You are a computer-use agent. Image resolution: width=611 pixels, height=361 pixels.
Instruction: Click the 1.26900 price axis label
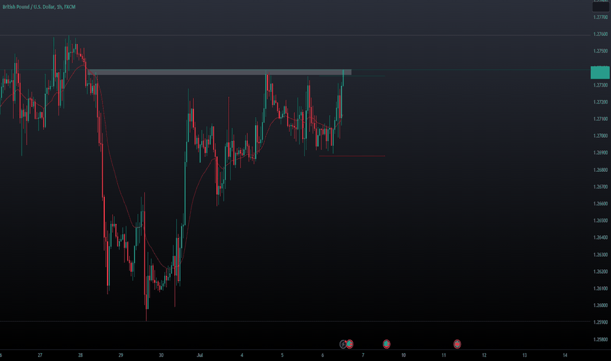coord(601,152)
